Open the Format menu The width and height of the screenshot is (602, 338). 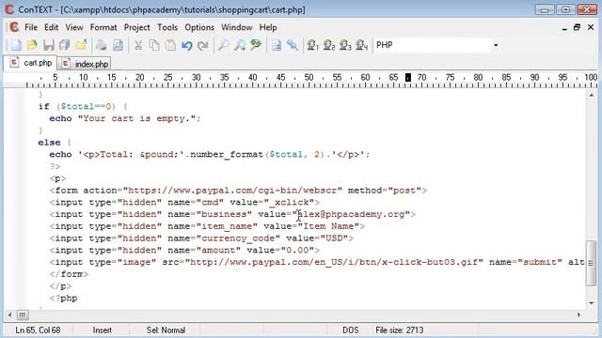point(103,27)
